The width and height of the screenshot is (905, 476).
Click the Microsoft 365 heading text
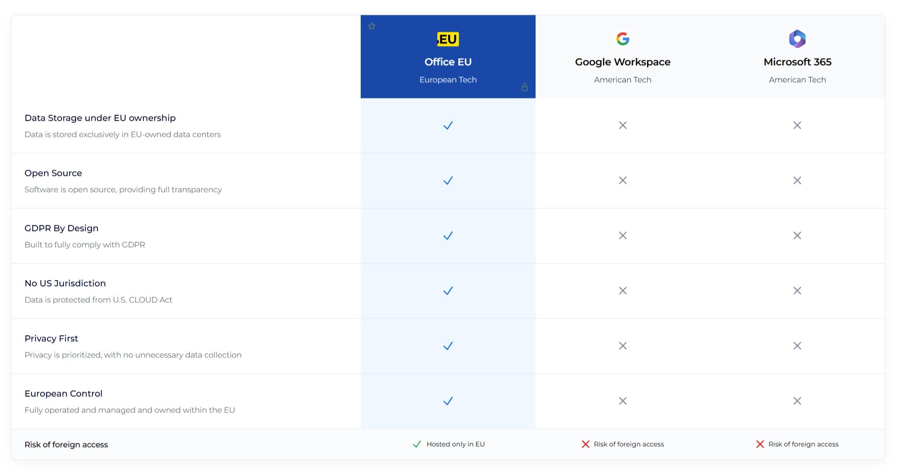click(797, 62)
